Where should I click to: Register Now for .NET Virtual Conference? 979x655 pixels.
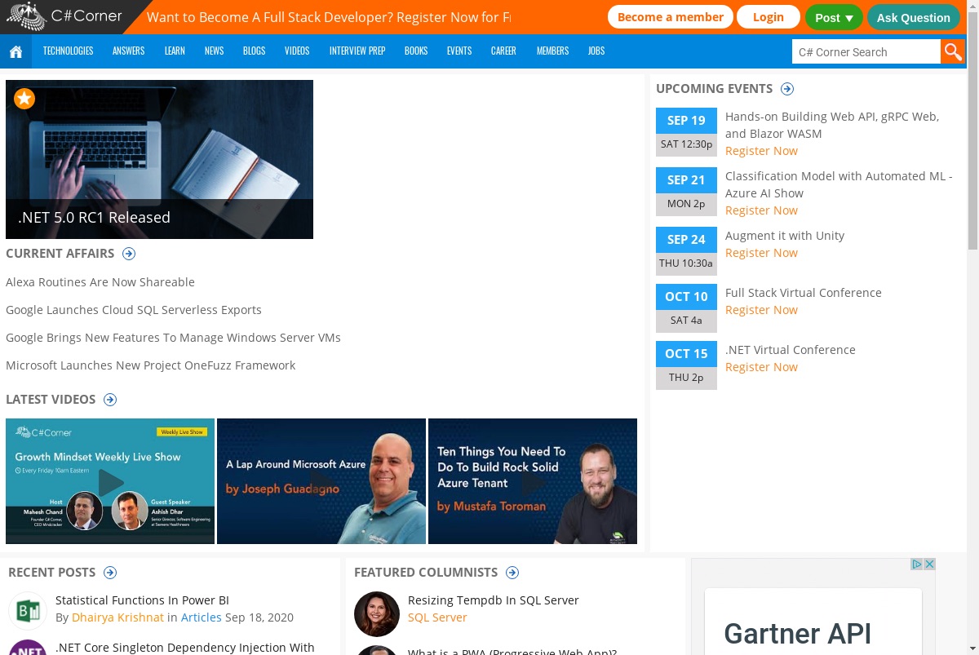tap(761, 367)
